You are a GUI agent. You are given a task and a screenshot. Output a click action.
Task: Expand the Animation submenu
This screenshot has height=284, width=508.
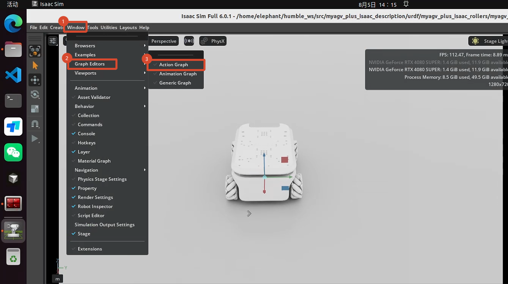click(107, 88)
